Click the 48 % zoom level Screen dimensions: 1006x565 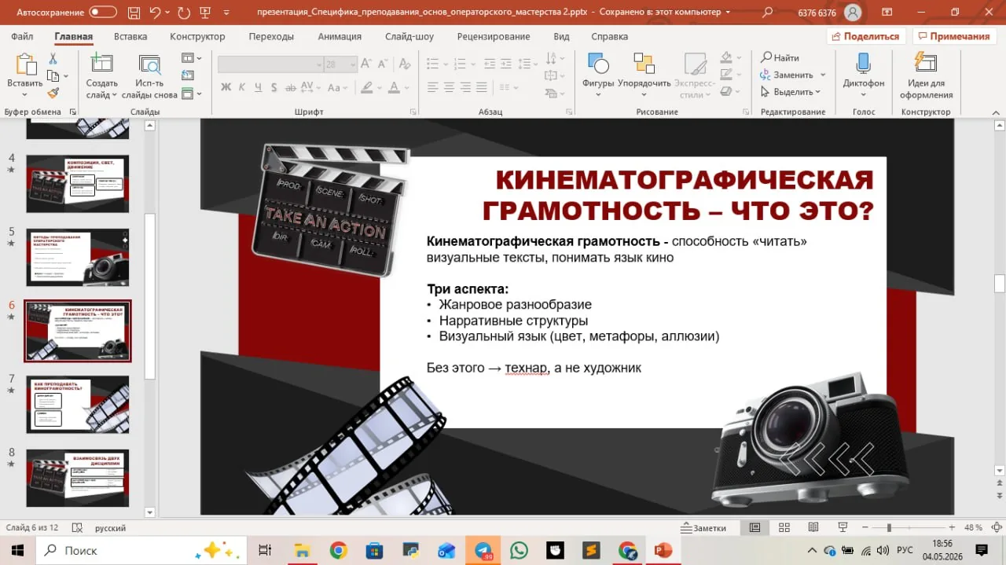coord(973,528)
